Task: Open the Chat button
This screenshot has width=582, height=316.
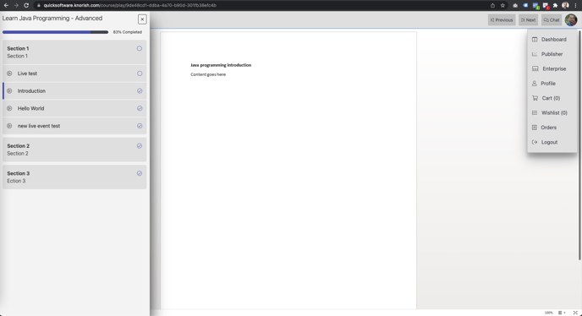Action: (x=552, y=20)
